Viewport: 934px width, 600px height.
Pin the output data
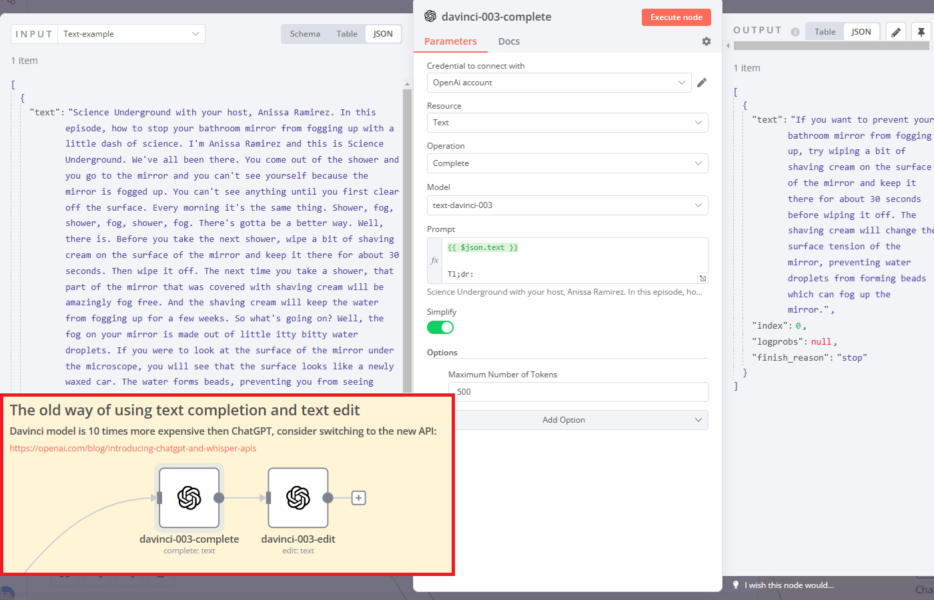pos(921,31)
